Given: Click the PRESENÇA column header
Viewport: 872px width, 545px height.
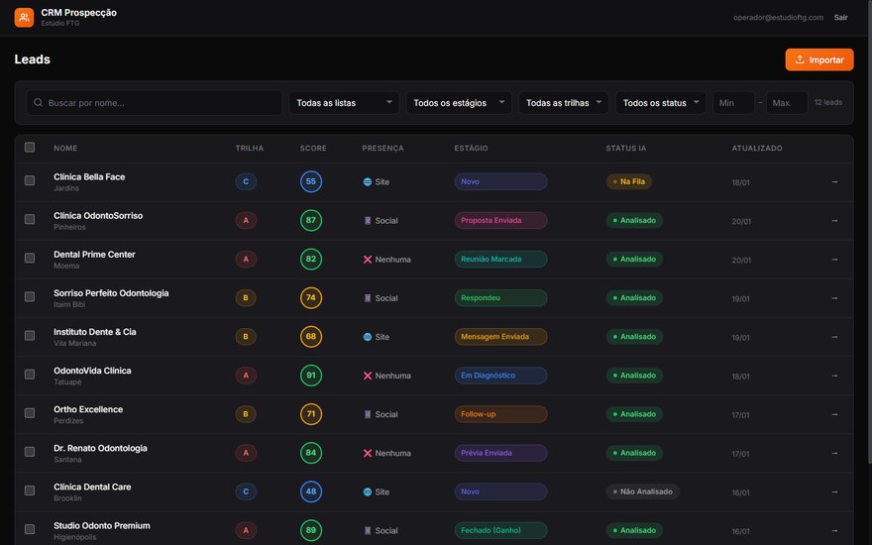Looking at the screenshot, I should click(x=382, y=149).
